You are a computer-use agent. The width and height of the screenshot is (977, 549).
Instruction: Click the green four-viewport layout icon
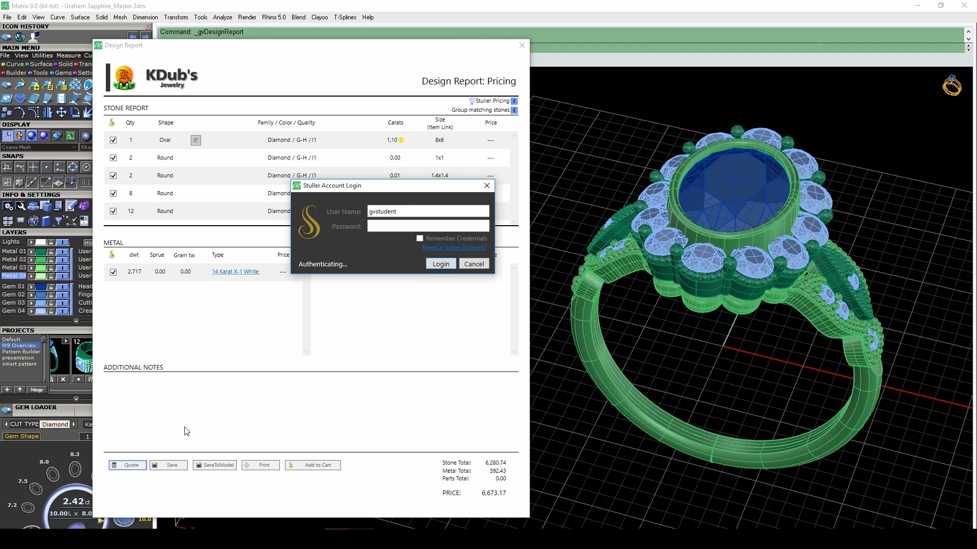point(70,135)
